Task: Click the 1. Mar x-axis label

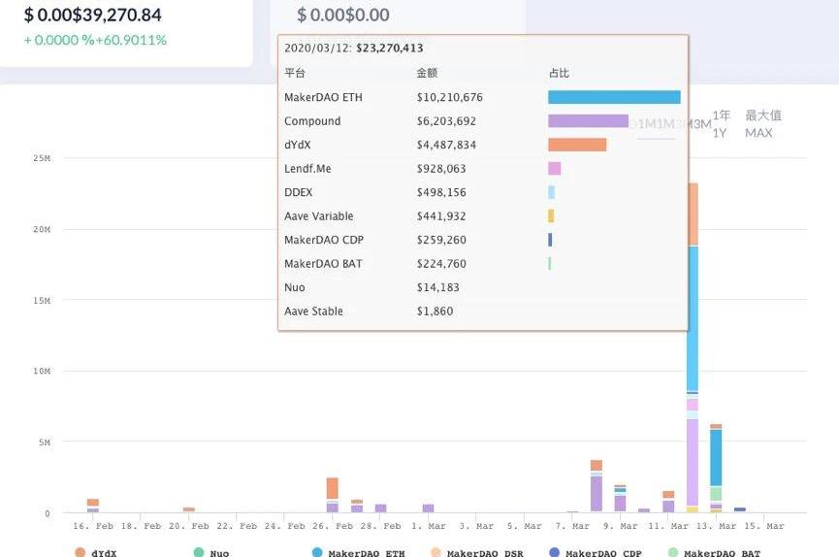Action: point(429,526)
